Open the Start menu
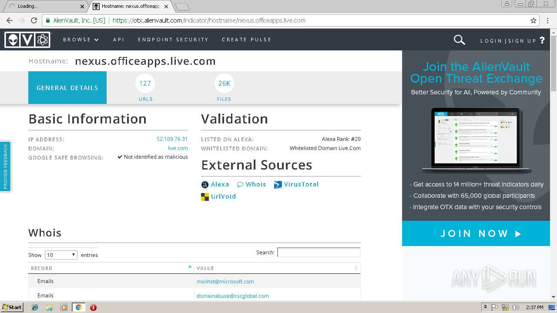 point(12,307)
